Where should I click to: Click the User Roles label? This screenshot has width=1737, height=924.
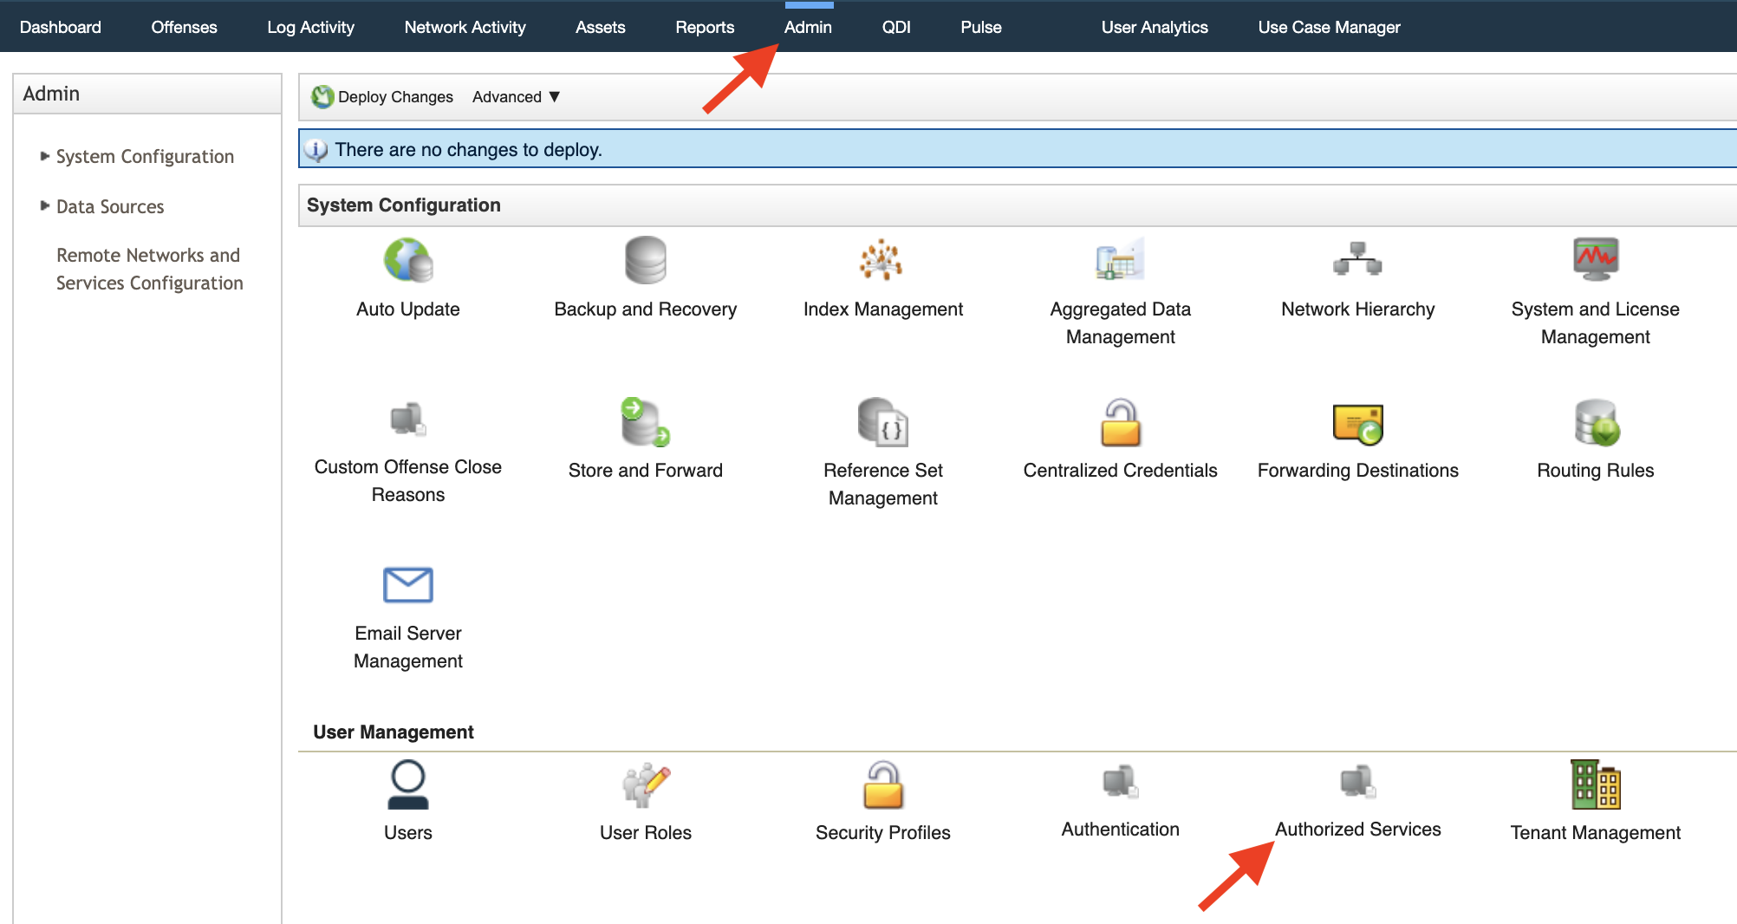[x=646, y=832]
